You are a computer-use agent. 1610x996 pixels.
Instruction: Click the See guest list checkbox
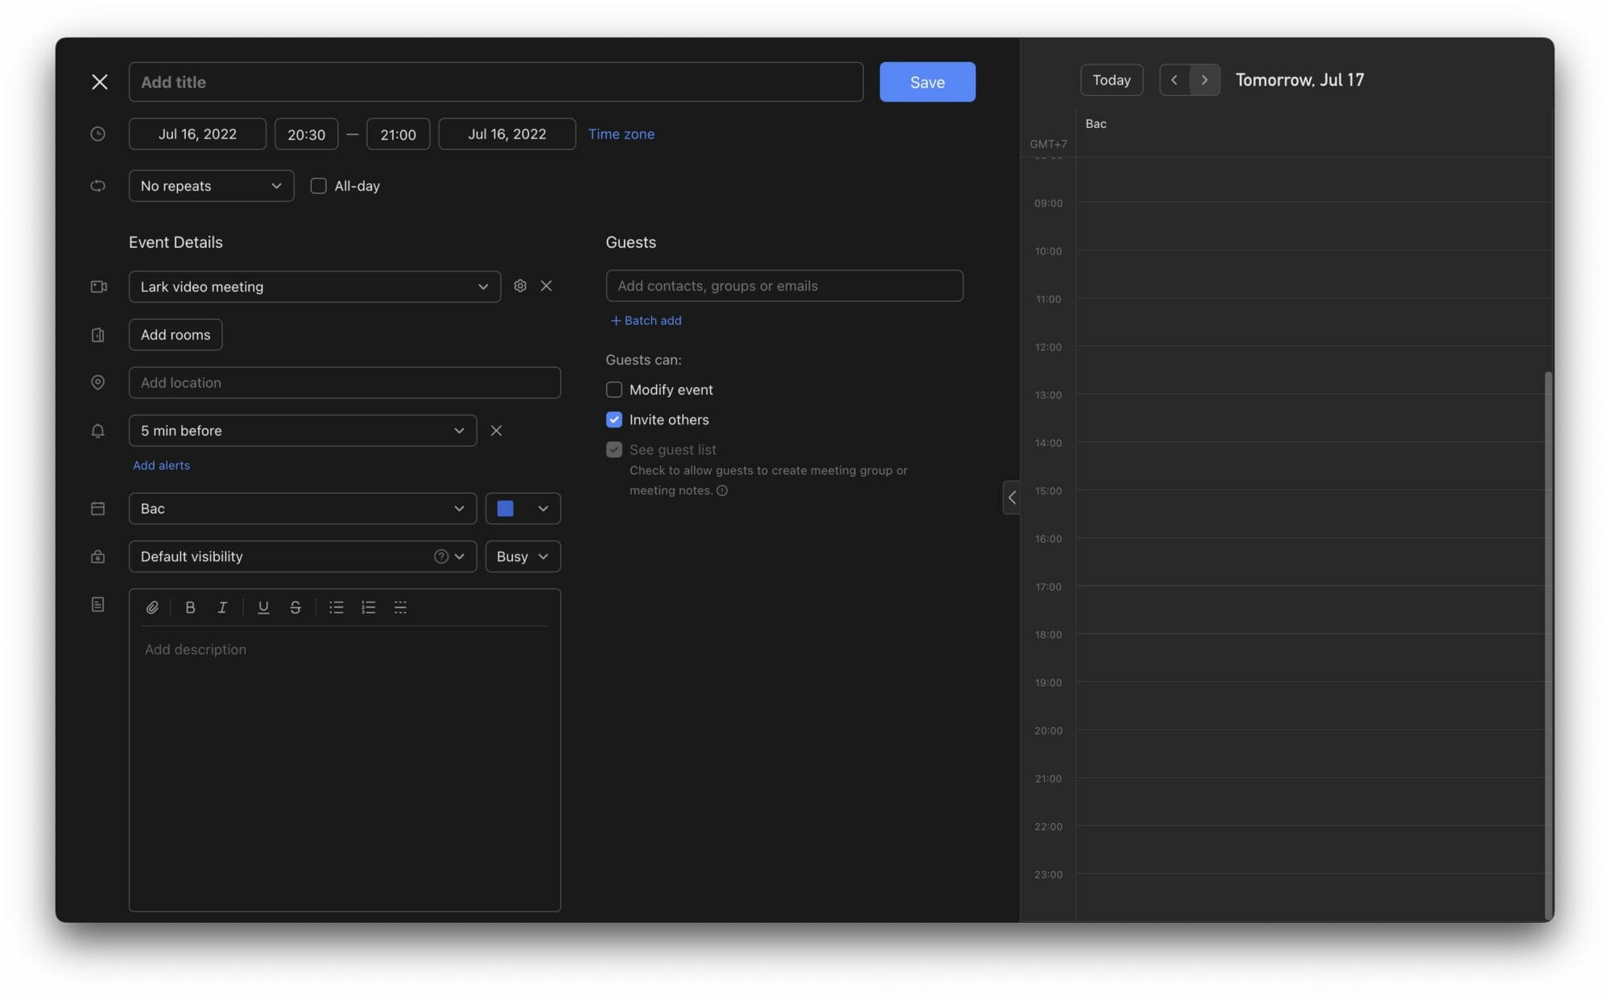[x=614, y=449]
